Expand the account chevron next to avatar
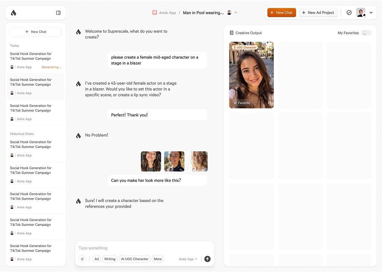 click(371, 12)
